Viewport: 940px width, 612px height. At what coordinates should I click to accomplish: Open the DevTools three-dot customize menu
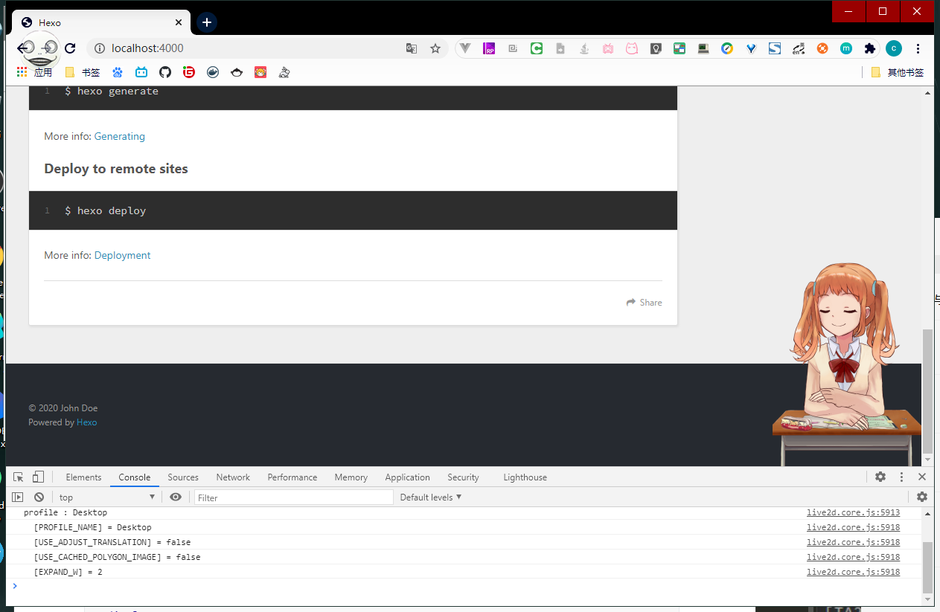tap(901, 477)
